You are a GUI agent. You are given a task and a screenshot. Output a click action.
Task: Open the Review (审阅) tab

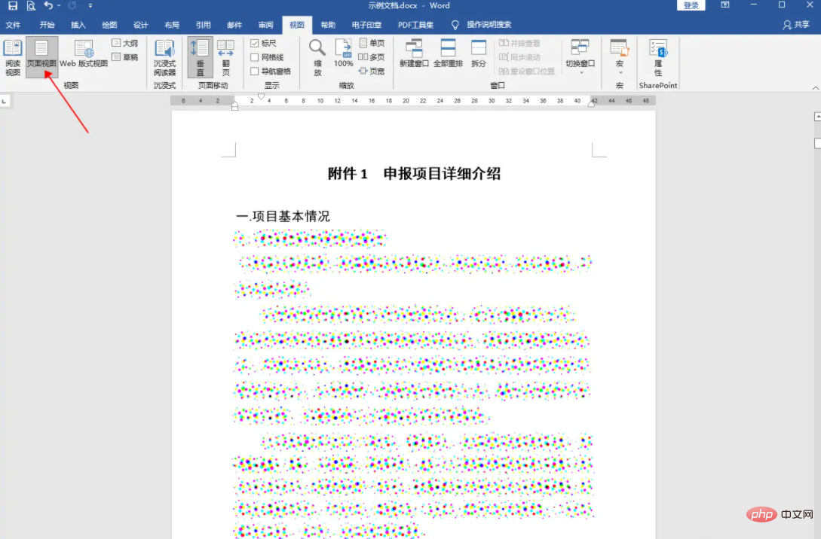(x=266, y=25)
